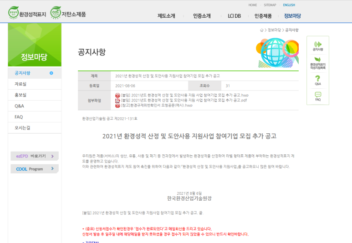Image resolution: width=352 pixels, height=243 pixels.
Task: Click the arrow on ezEPD 바로가기 button
Action: tap(52, 156)
